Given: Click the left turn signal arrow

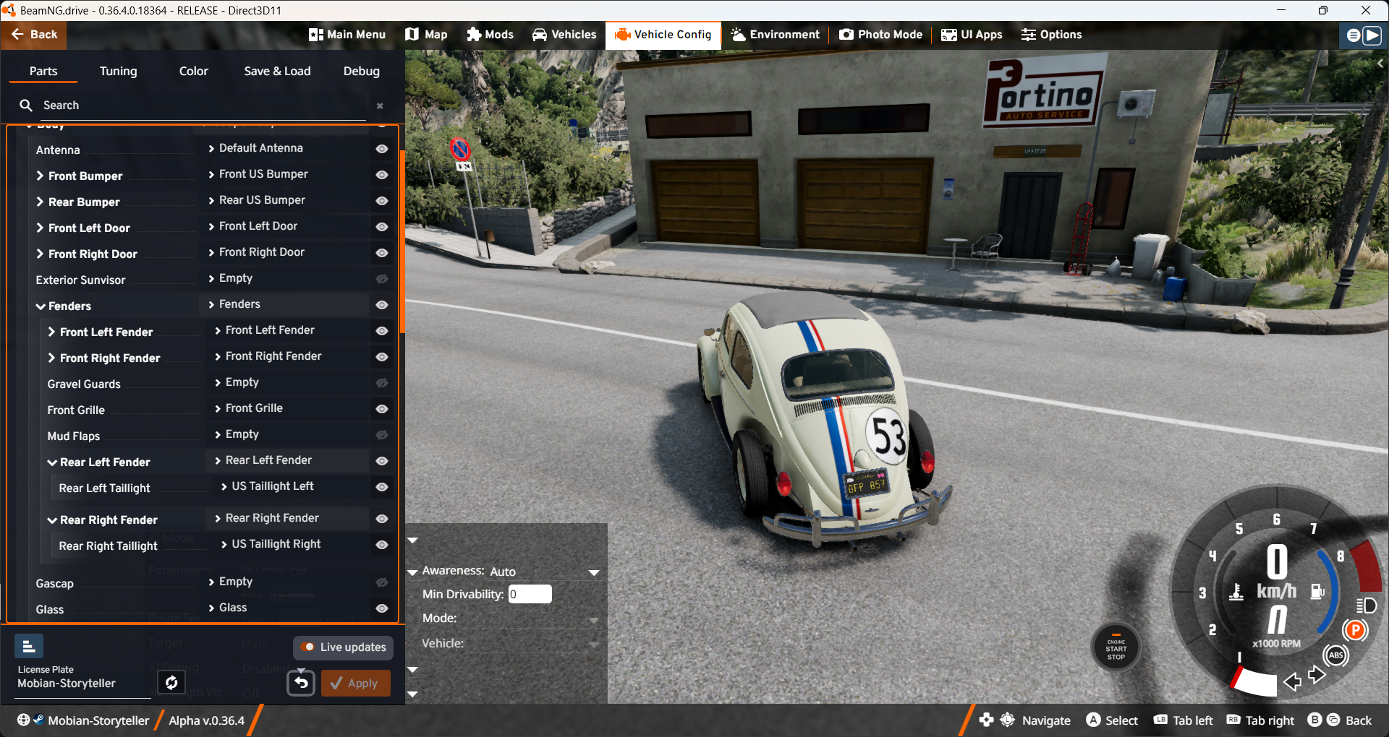Looking at the screenshot, I should coord(1292,681).
